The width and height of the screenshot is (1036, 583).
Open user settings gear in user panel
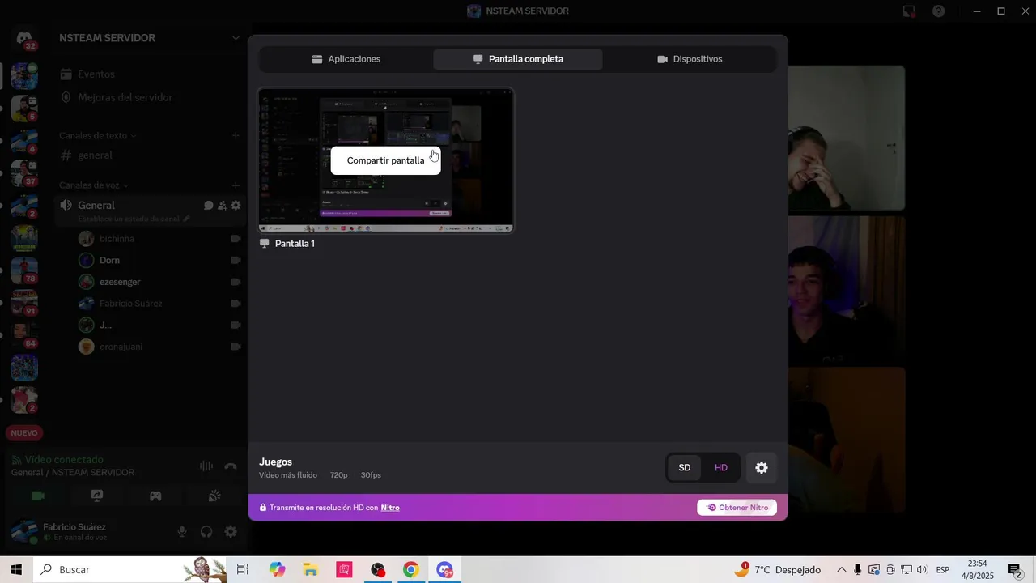pos(231,532)
